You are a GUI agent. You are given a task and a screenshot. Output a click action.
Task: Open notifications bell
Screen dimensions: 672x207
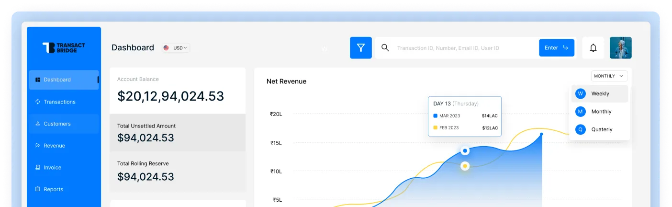click(x=593, y=48)
